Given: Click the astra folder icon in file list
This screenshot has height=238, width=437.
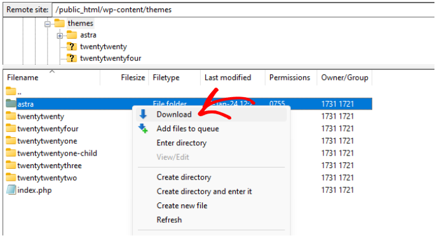Looking at the screenshot, I should coord(11,103).
